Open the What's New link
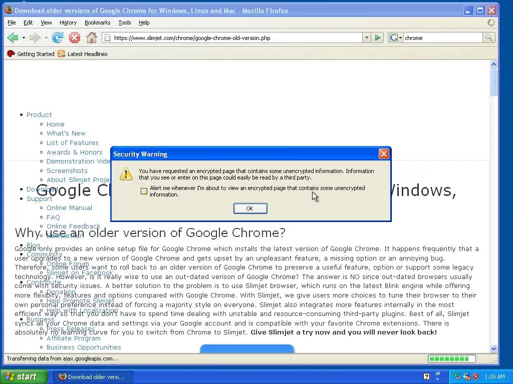This screenshot has width=513, height=384. tap(66, 133)
